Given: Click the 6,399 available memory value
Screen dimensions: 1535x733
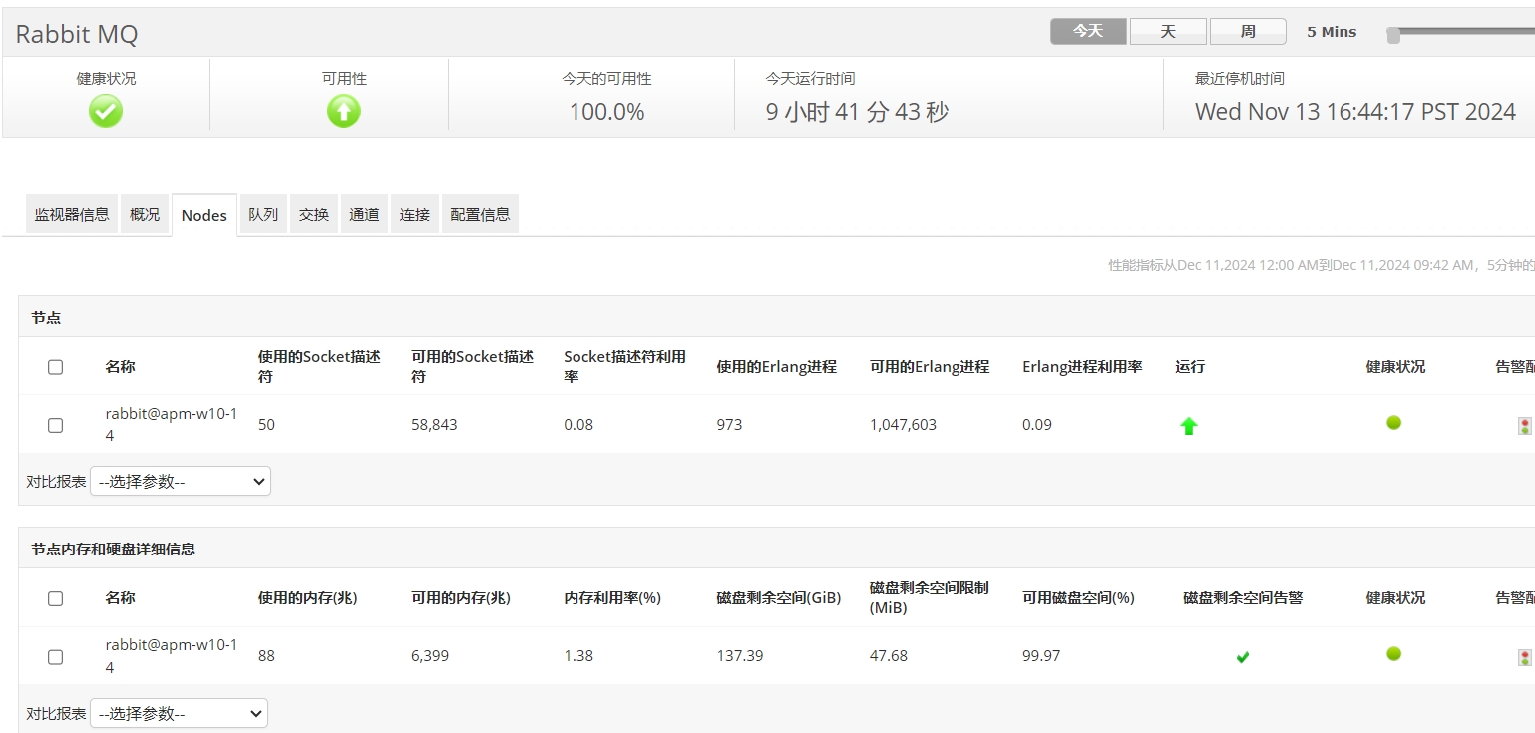Looking at the screenshot, I should (x=431, y=656).
